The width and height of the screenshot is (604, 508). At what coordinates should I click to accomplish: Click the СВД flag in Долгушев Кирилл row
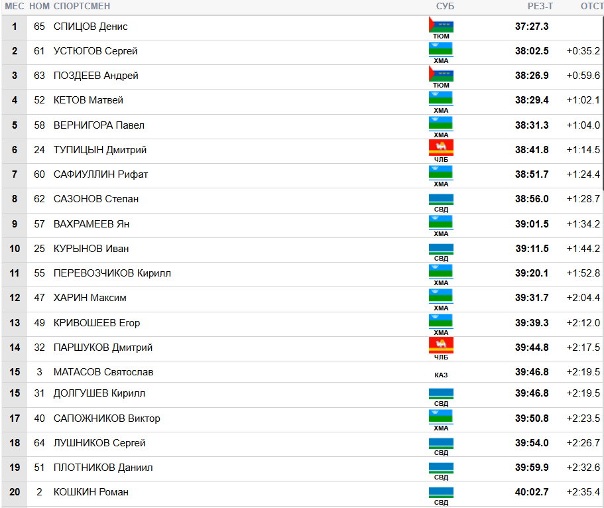pos(441,393)
